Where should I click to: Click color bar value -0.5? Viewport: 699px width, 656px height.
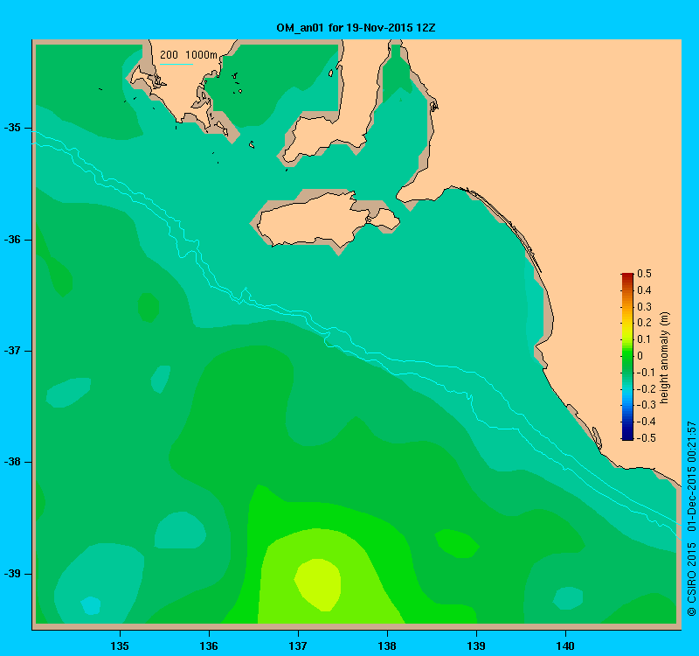646,438
